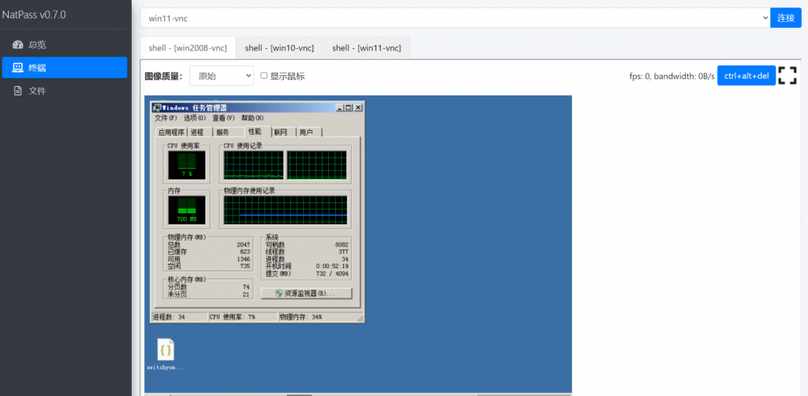This screenshot has height=396, width=808.
Task: Click the 开机时间 0:00:52:19 value
Action: (x=332, y=266)
